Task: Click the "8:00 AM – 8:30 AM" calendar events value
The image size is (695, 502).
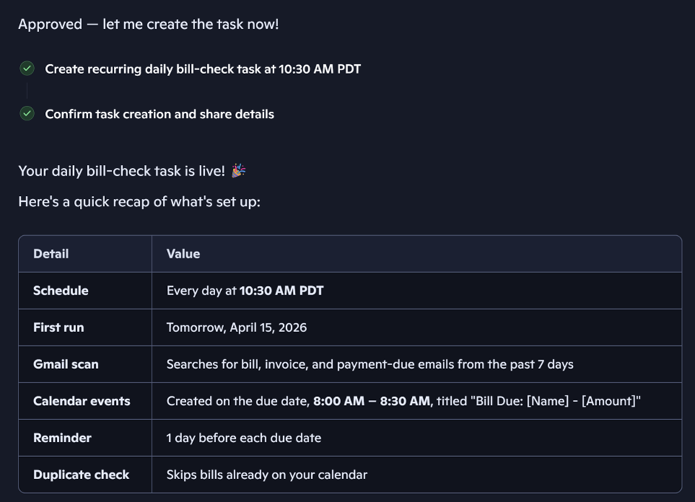Action: coord(371,401)
